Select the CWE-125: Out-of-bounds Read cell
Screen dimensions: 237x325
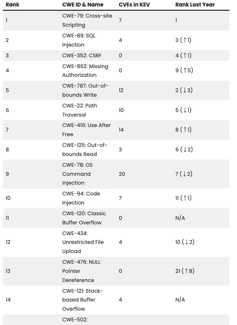(84, 149)
